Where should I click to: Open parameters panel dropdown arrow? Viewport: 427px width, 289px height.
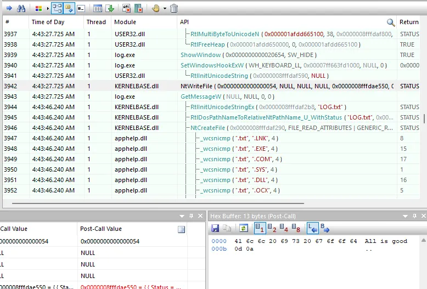tap(182, 217)
